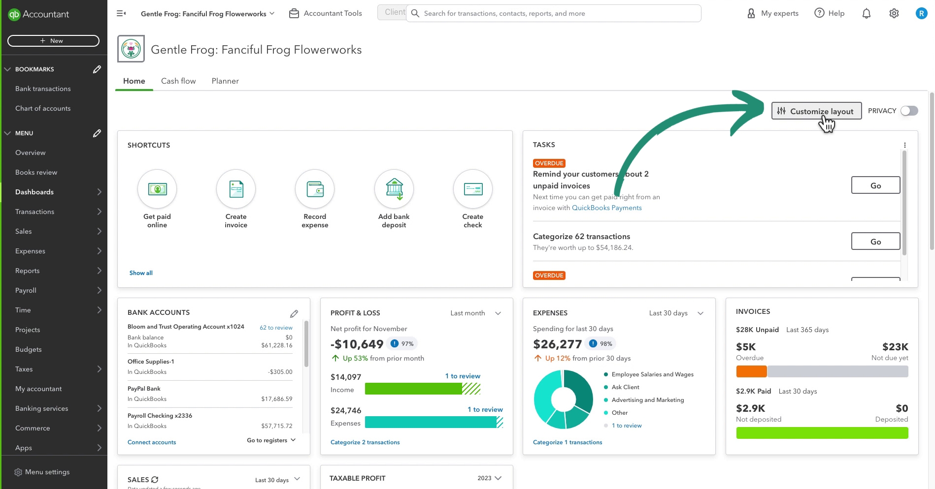Viewport: 935px width, 489px height.
Task: Click the Tasks card scrollbar
Action: (904, 203)
